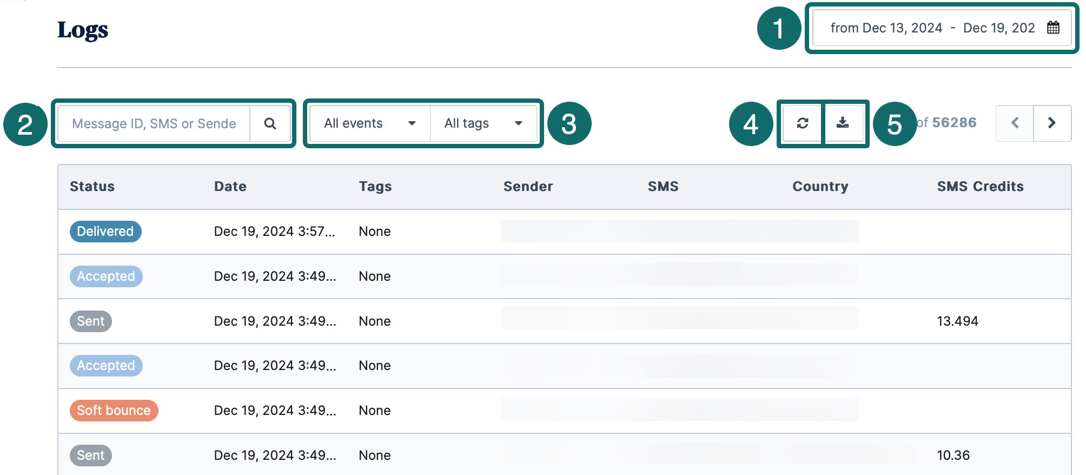Go to the previous page of logs
1086x475 pixels.
click(x=1015, y=123)
